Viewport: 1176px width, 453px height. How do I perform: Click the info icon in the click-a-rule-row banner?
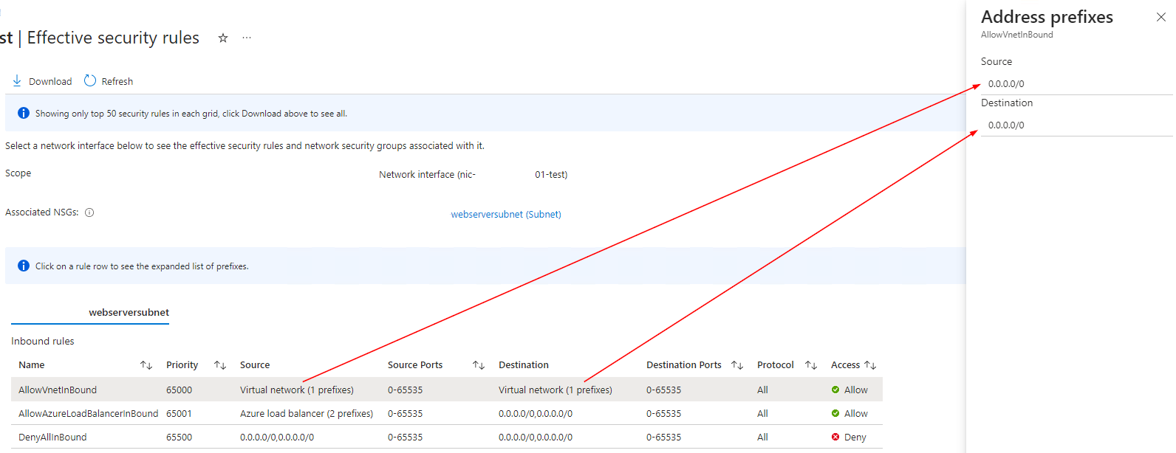pyautogui.click(x=24, y=266)
